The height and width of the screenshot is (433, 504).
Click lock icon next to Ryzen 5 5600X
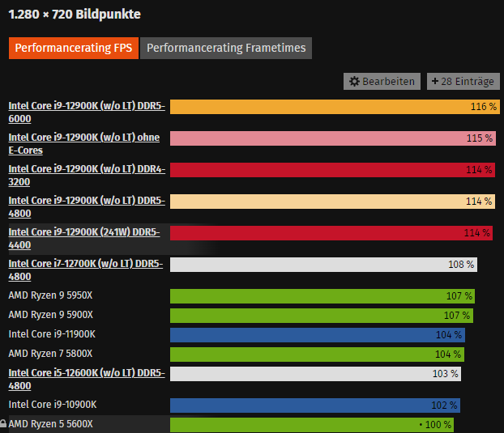[3, 423]
